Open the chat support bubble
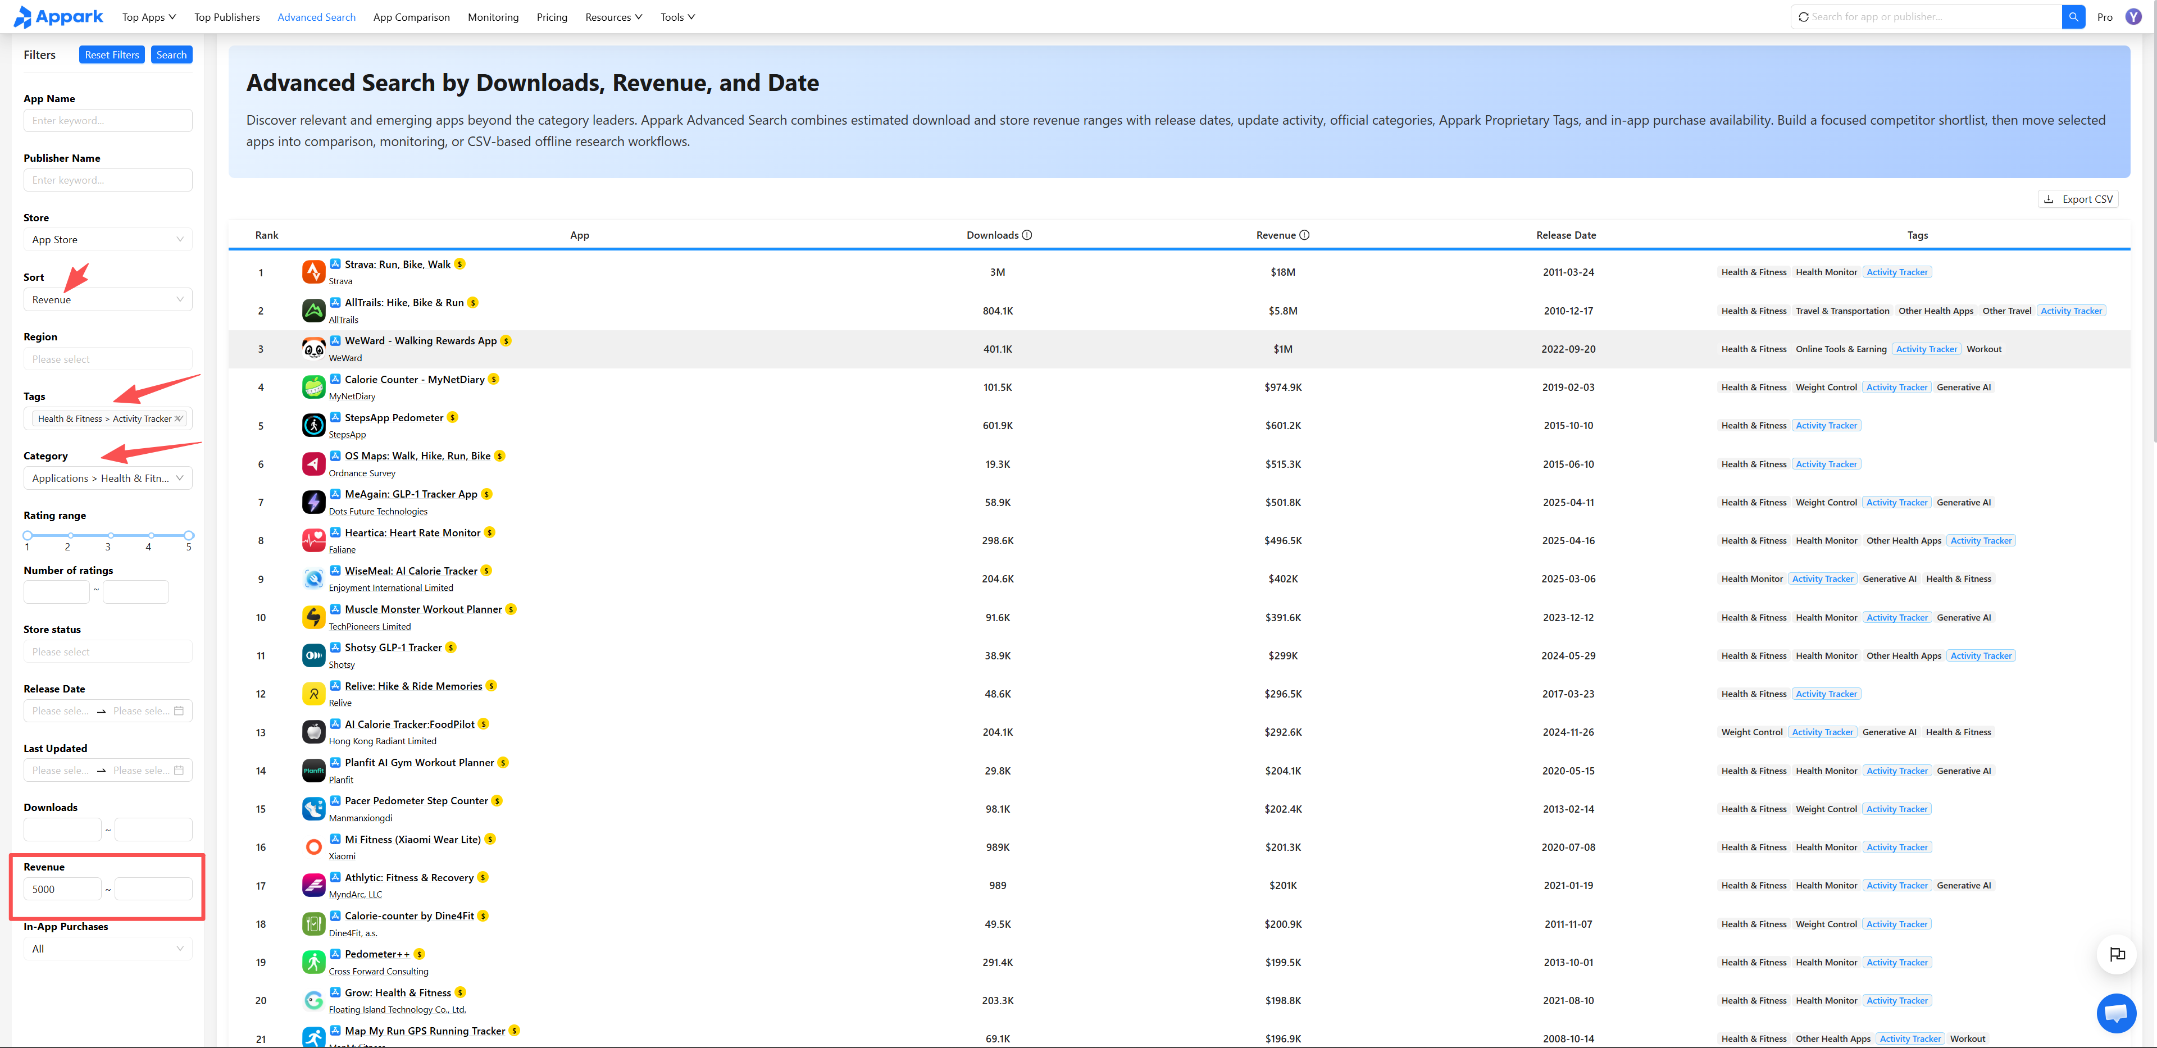 tap(2116, 1013)
